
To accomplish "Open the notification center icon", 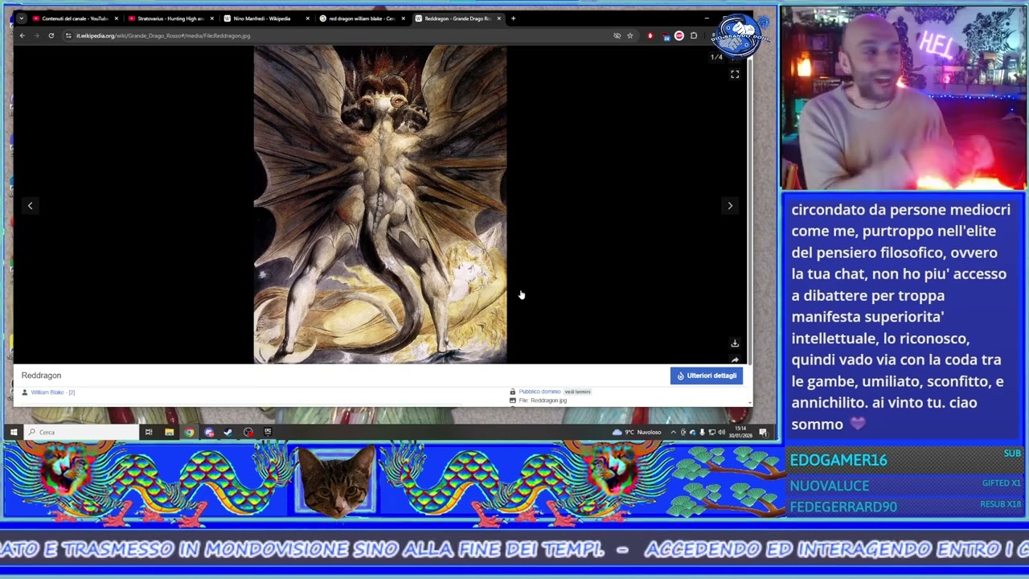I will click(763, 433).
